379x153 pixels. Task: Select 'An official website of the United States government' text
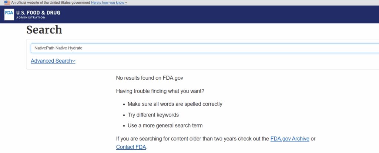click(x=50, y=3)
